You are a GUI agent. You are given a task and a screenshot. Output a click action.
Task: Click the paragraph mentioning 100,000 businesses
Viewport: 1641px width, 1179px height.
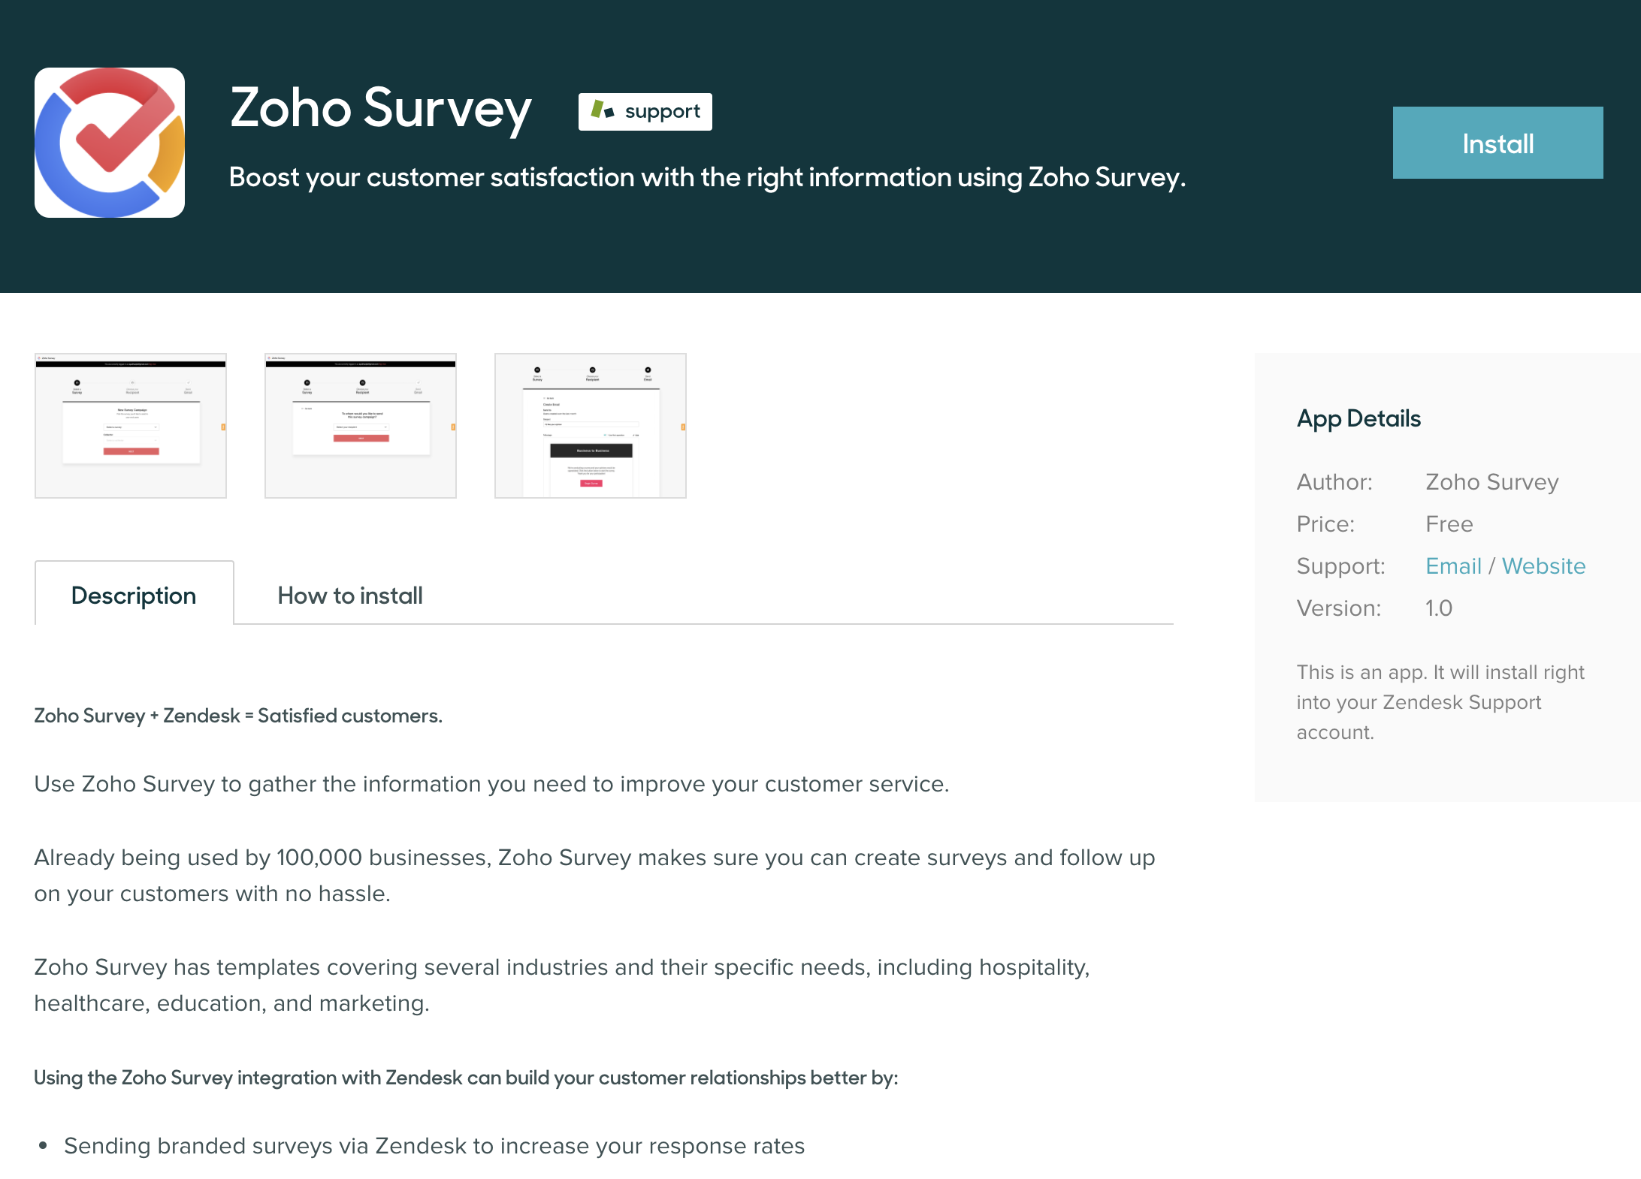tap(594, 876)
